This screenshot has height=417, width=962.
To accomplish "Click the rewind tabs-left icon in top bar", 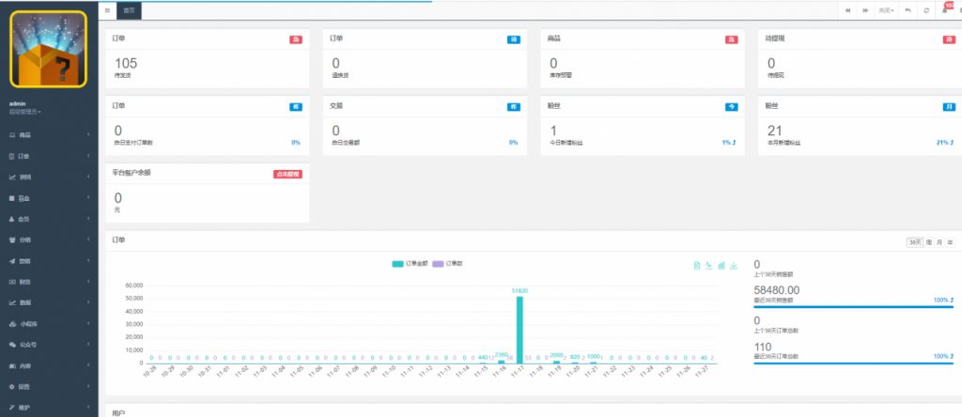I will click(848, 10).
